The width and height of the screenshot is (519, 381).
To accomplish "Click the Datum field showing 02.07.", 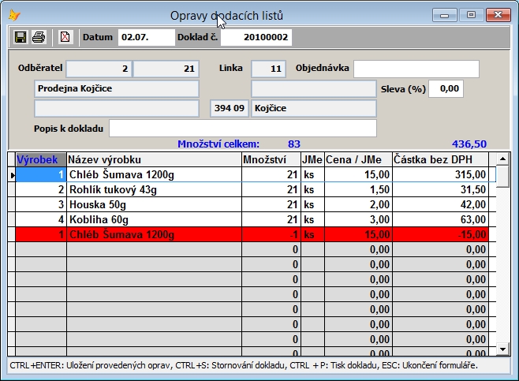I will point(146,37).
